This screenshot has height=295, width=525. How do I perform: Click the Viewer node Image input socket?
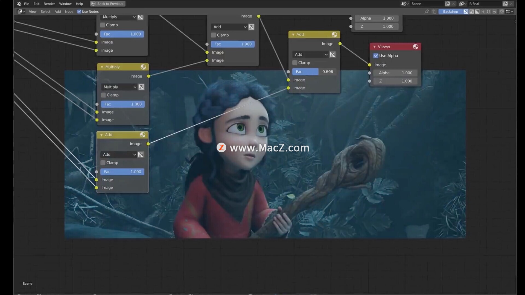(x=370, y=65)
